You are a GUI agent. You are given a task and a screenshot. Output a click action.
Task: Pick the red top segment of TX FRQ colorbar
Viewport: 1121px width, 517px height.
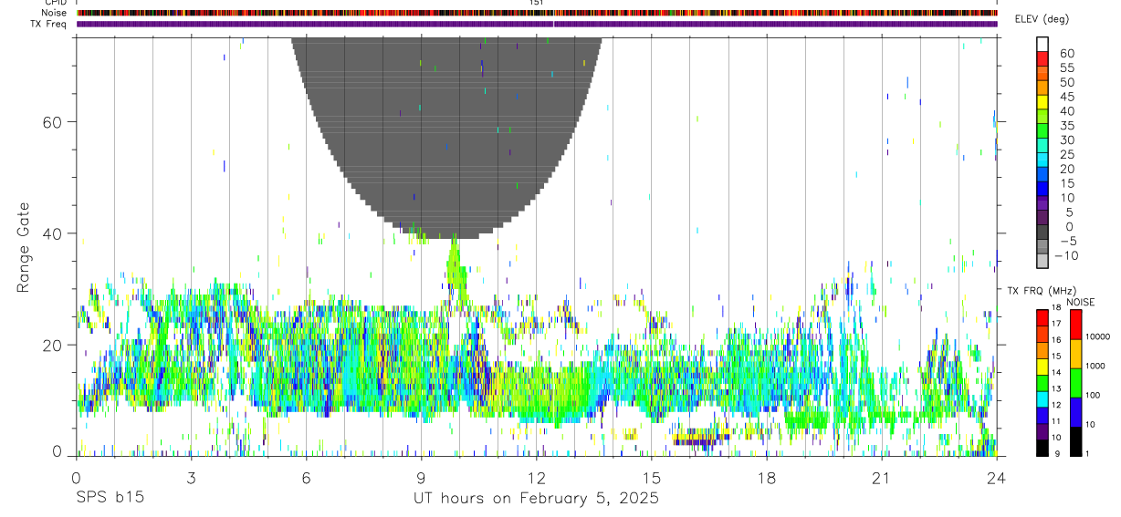1042,317
